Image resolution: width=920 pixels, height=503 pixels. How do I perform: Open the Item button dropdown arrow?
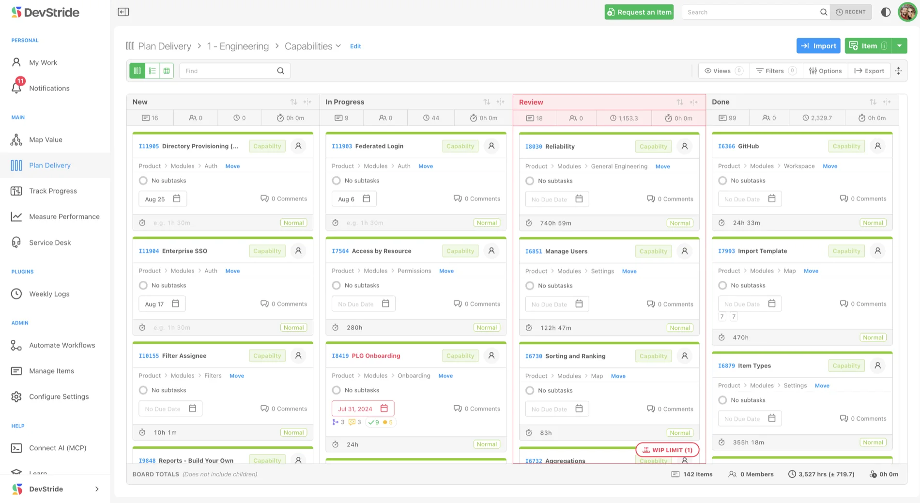899,46
